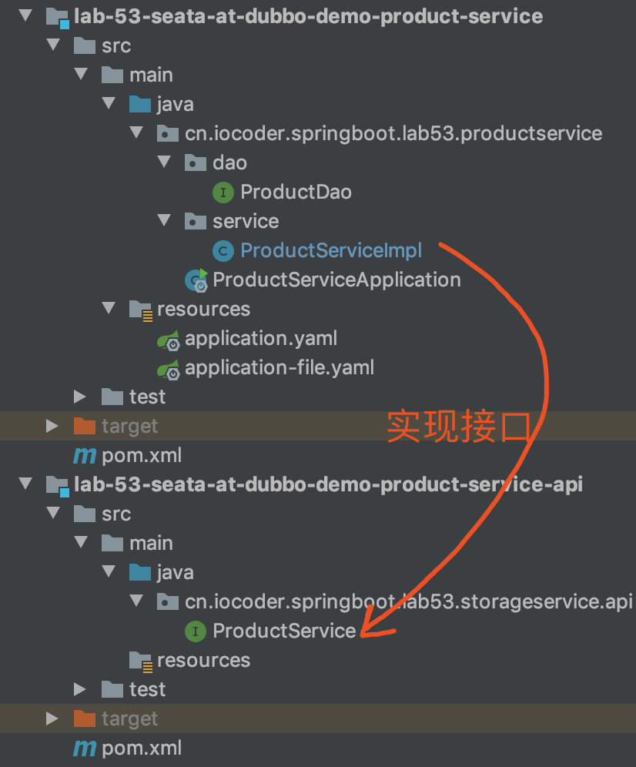Select the ProductServiceImpl class file

pyautogui.click(x=331, y=251)
